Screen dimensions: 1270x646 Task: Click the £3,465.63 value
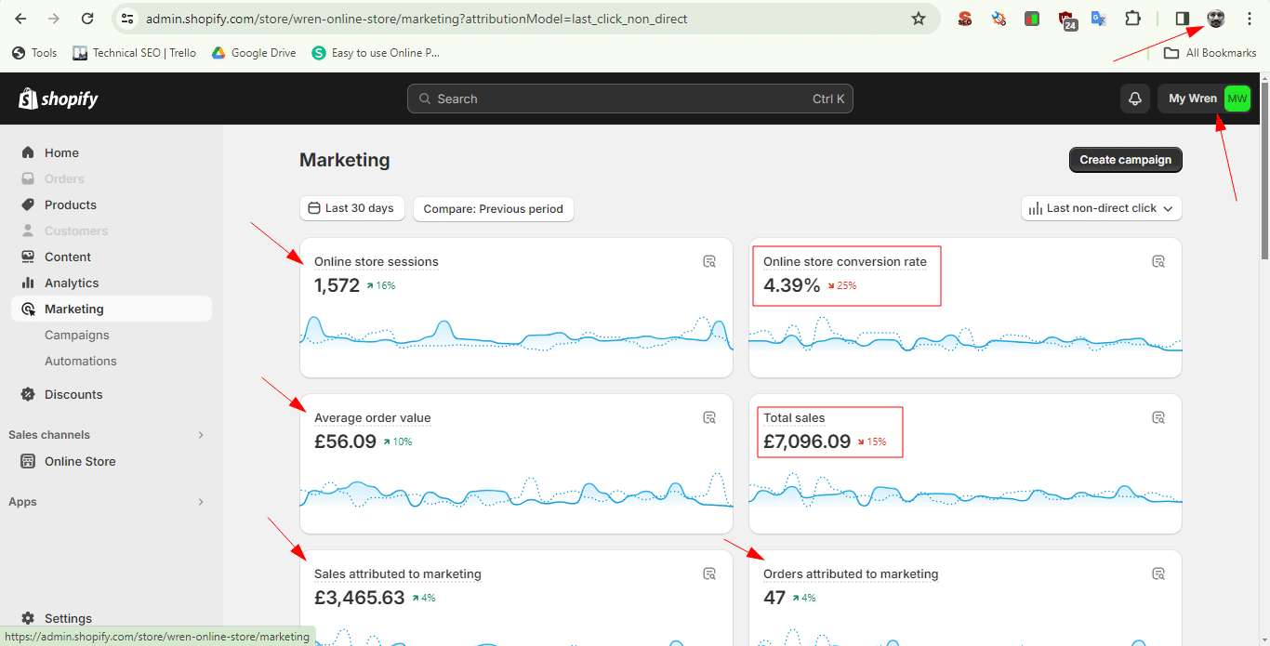[360, 598]
